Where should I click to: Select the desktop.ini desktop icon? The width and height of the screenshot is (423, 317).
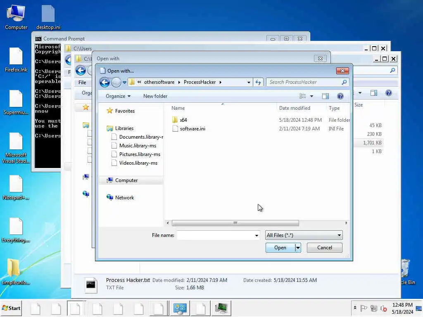coord(48,17)
